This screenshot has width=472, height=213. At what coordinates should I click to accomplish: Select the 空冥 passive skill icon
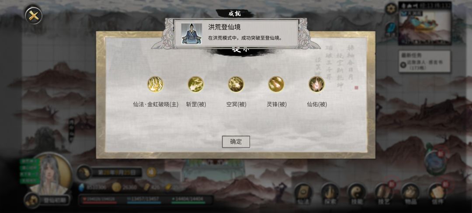pyautogui.click(x=236, y=84)
